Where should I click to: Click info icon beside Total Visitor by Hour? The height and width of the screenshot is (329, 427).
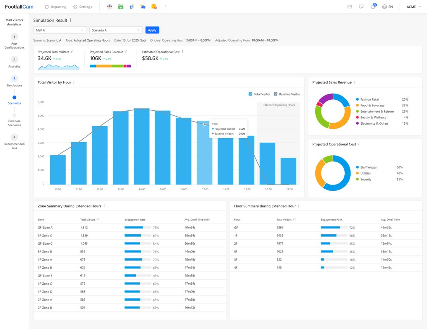click(x=74, y=82)
